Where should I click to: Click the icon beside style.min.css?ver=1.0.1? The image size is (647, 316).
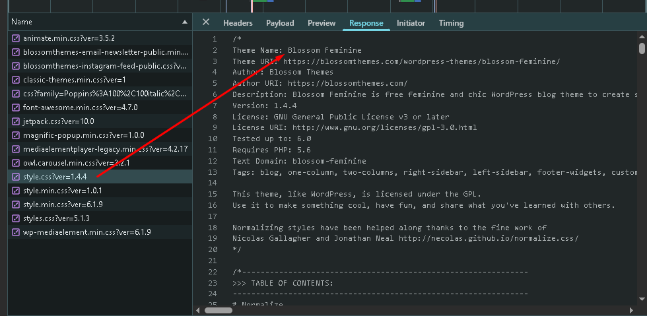16,191
